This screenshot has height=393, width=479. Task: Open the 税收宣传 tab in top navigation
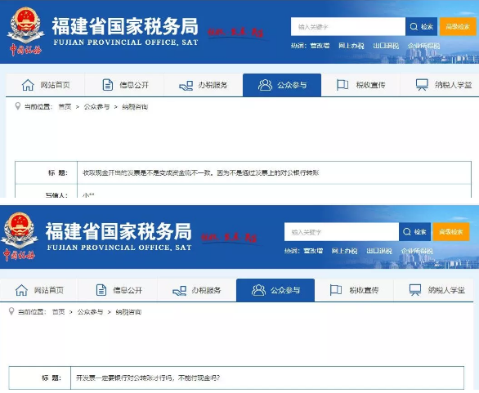(x=360, y=85)
